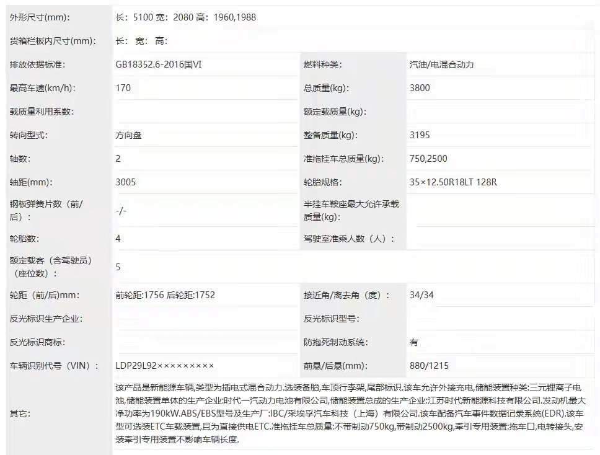Select tire count value 4
600x455 pixels.
pyautogui.click(x=118, y=239)
